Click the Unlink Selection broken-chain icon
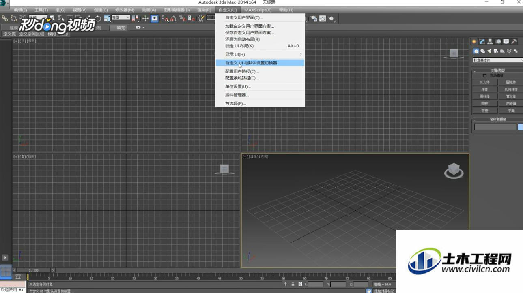This screenshot has width=523, height=293. [13, 19]
